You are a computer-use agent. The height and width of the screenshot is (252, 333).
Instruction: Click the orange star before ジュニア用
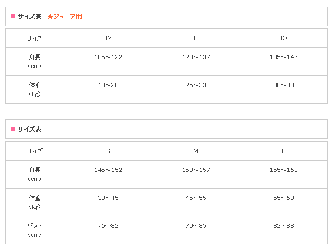tap(50, 17)
